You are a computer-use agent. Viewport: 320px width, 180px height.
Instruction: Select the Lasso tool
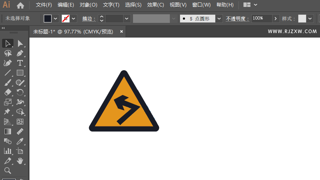(8, 53)
